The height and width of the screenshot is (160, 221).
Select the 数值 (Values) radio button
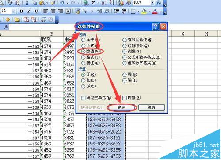[x=83, y=52]
